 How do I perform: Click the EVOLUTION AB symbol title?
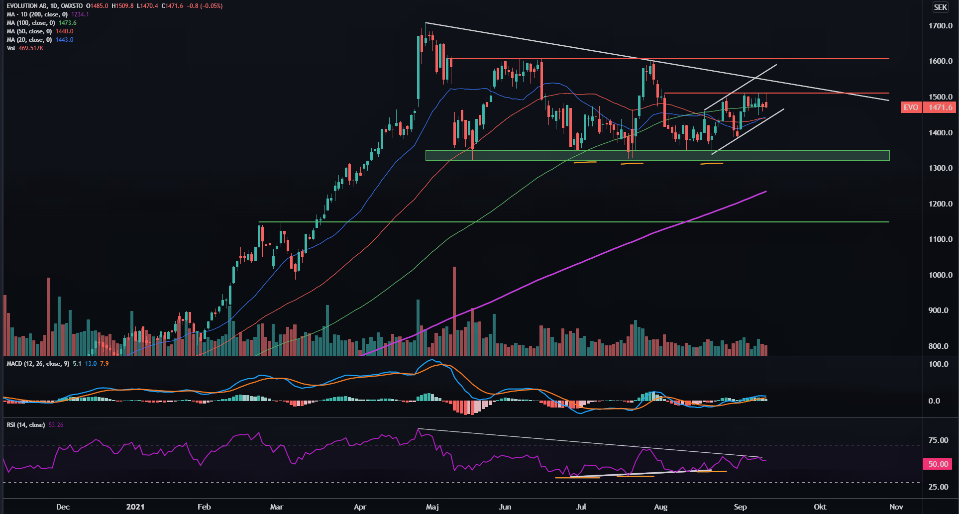pyautogui.click(x=45, y=6)
